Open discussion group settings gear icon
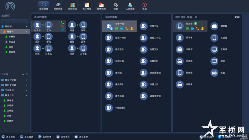This screenshot has width=249, height=140. click(x=27, y=74)
